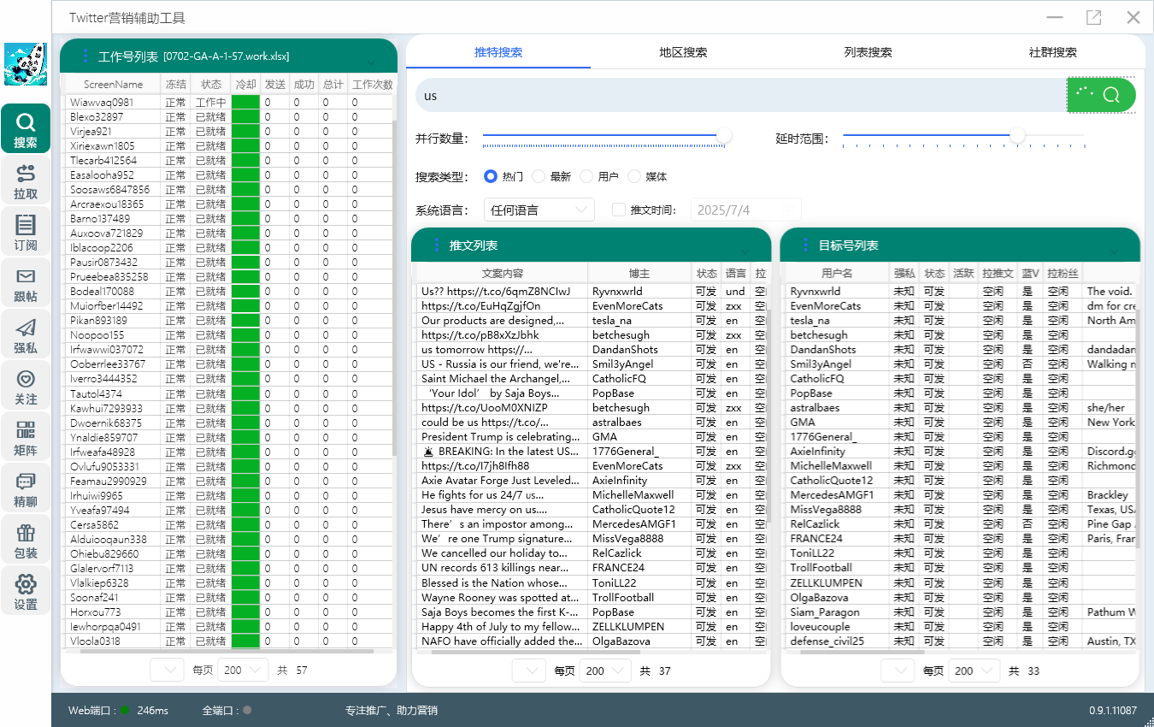Click the version number 0.9.1.11087
Image resolution: width=1154 pixels, height=727 pixels.
tap(1113, 711)
